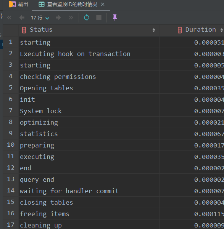Select 'closing tables' cell
The height and width of the screenshot is (229, 224).
89,202
